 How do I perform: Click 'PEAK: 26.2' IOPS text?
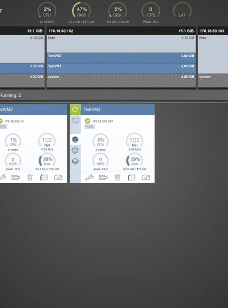151,22
